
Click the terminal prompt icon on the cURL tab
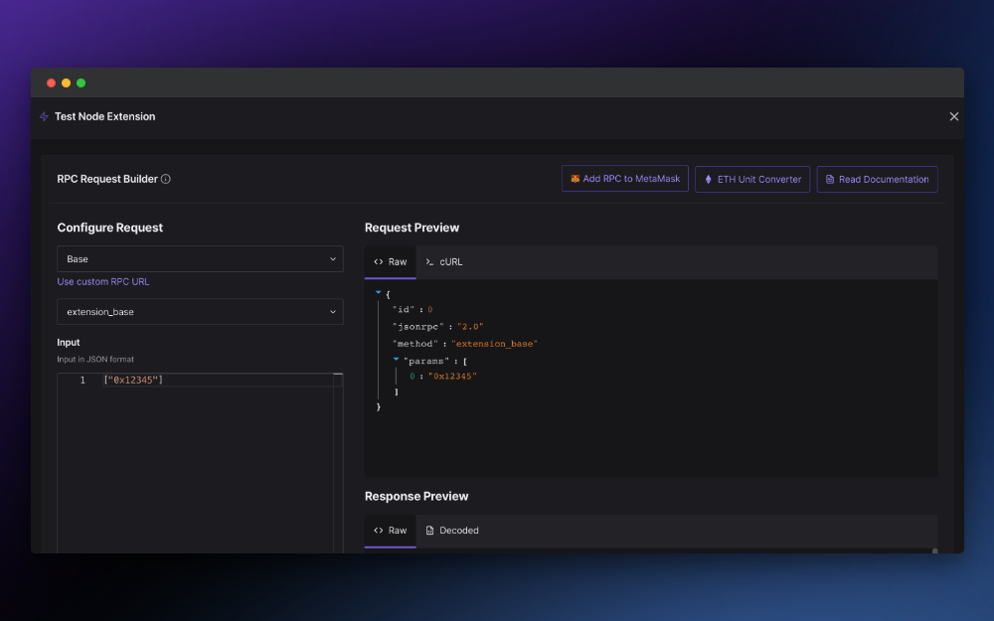point(429,261)
